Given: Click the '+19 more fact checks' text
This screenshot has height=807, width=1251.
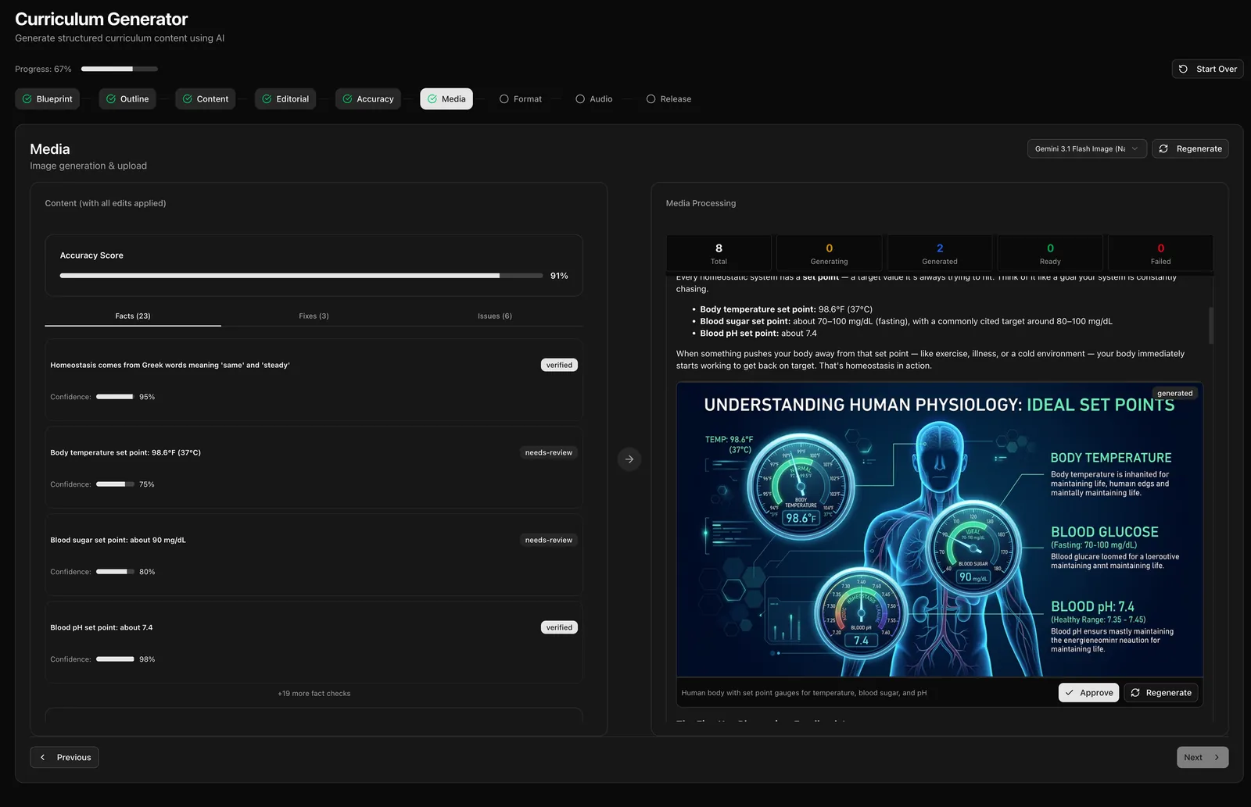Looking at the screenshot, I should 314,694.
